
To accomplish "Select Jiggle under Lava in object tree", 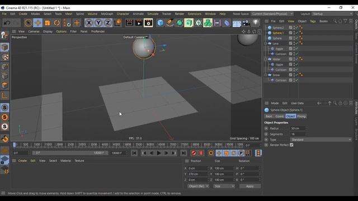I will click(x=279, y=49).
